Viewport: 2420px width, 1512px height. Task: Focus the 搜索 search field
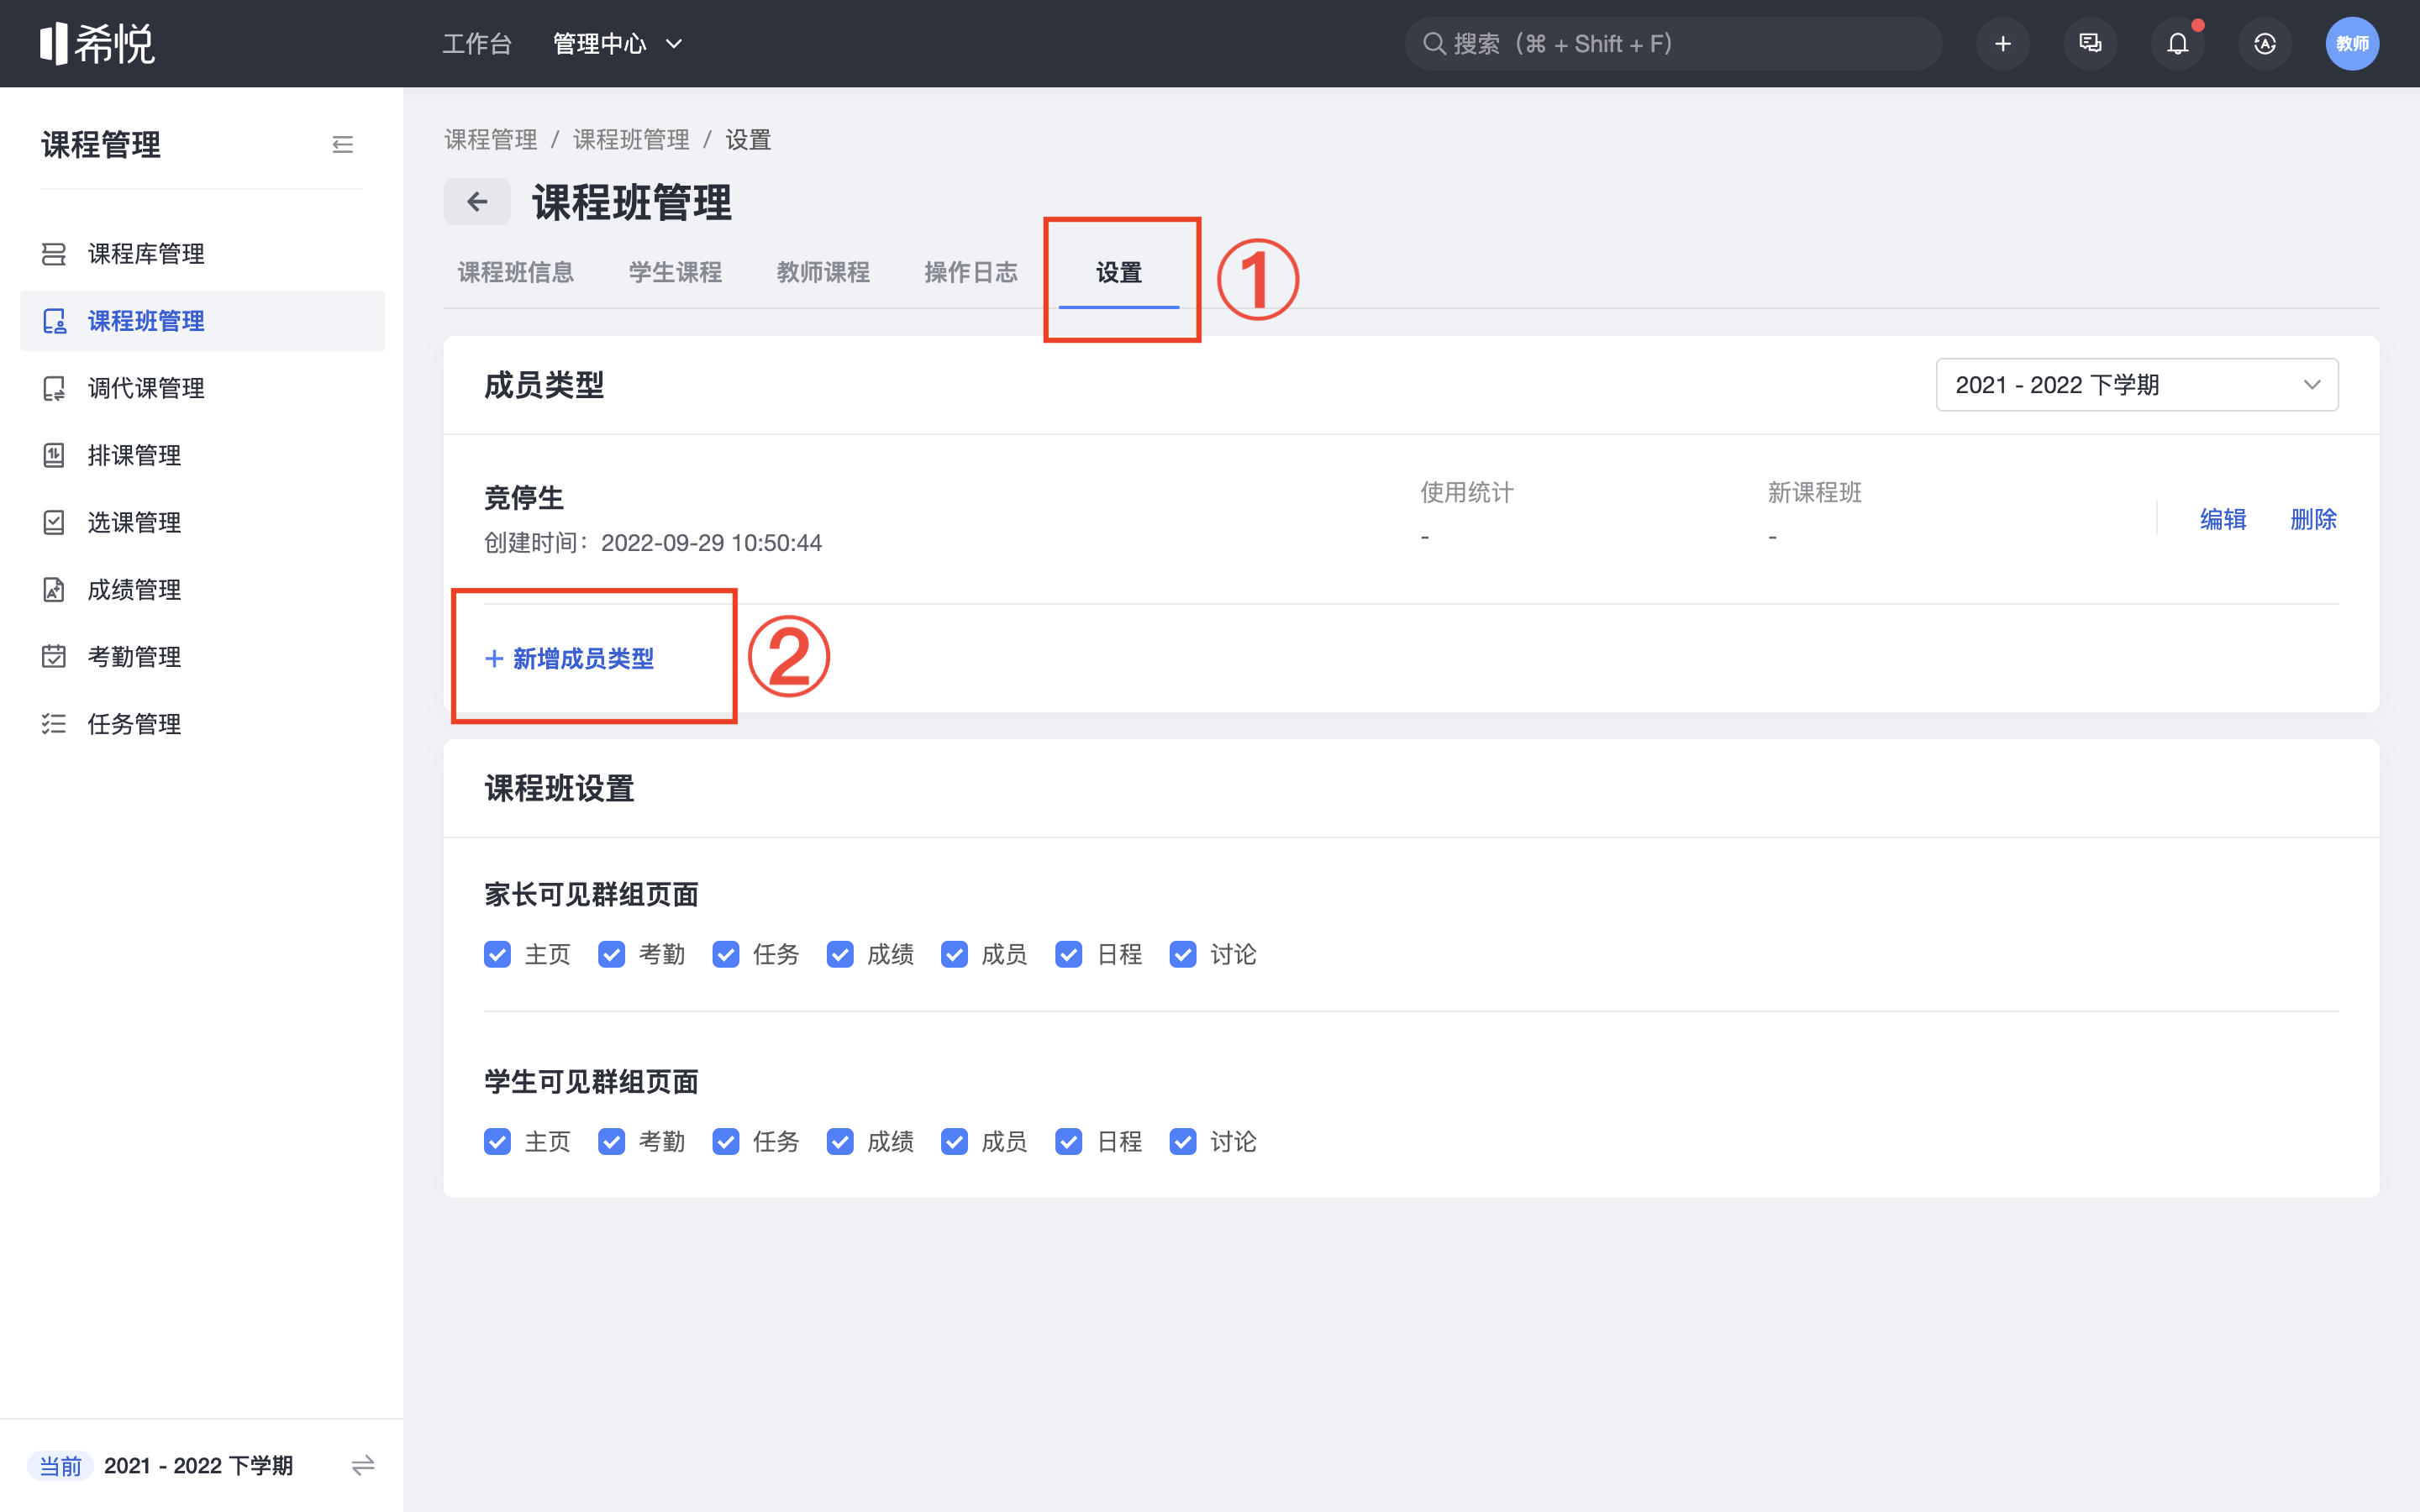[1673, 44]
